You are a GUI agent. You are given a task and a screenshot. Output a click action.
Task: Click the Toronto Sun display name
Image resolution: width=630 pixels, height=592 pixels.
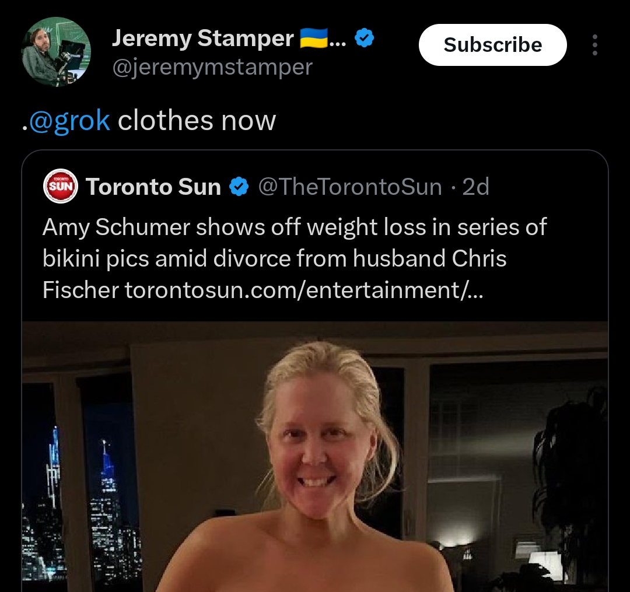(x=153, y=187)
